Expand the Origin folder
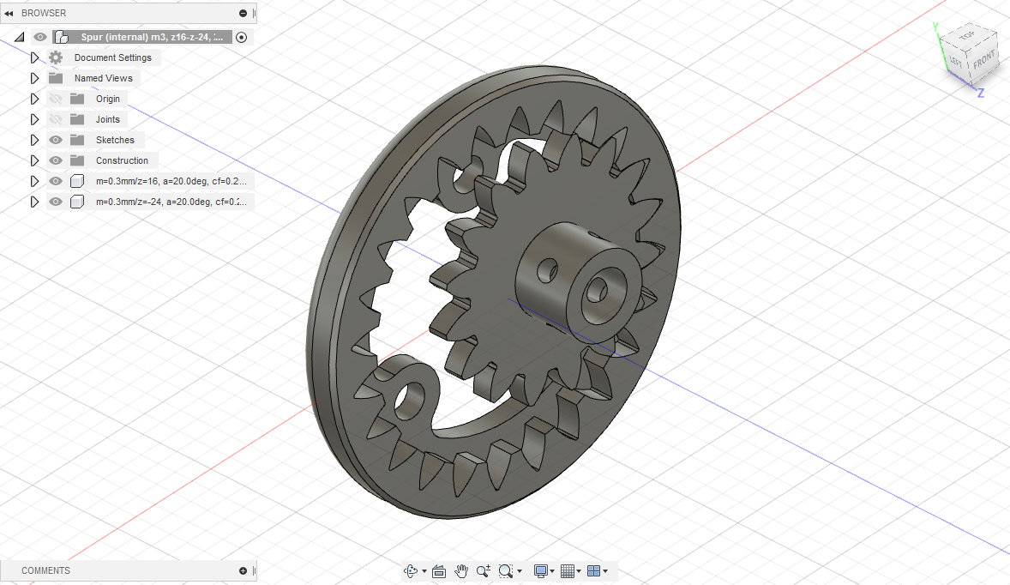This screenshot has height=585, width=1010. click(35, 99)
